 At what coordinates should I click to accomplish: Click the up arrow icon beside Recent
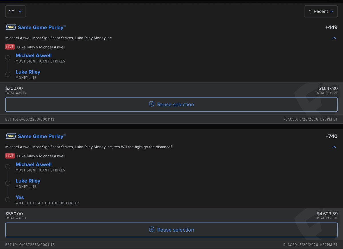pos(310,11)
